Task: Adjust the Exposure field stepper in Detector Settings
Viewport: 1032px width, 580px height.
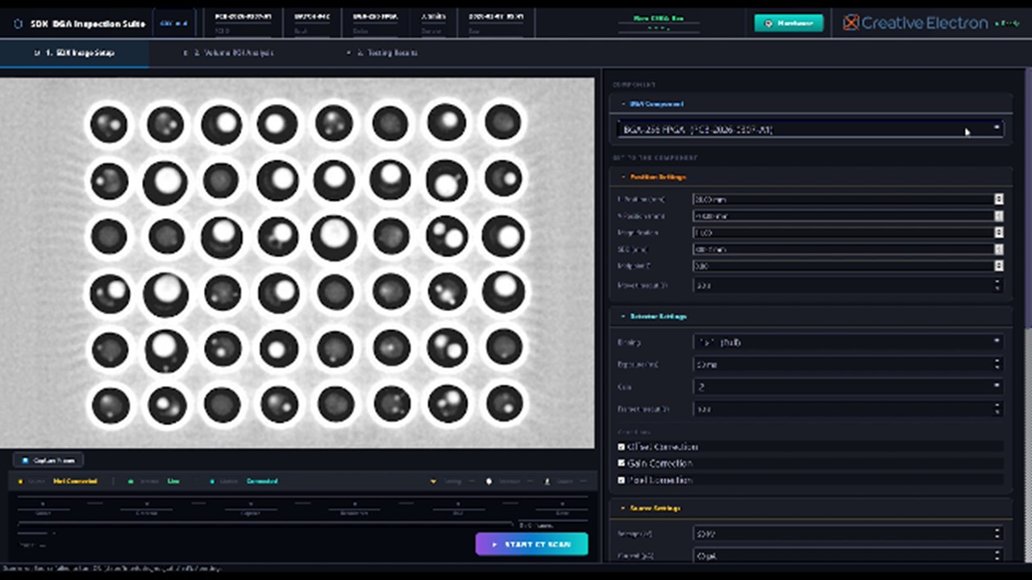Action: (x=998, y=364)
